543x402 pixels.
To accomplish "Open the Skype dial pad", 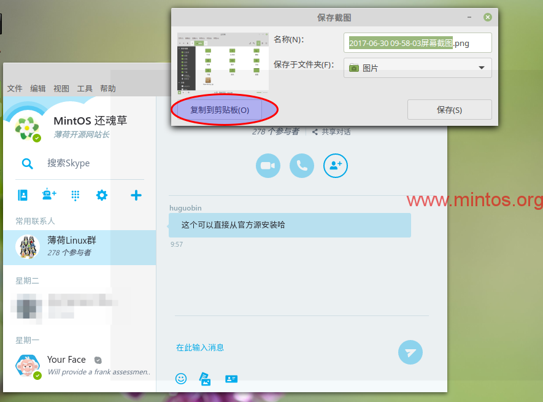I will [x=75, y=195].
